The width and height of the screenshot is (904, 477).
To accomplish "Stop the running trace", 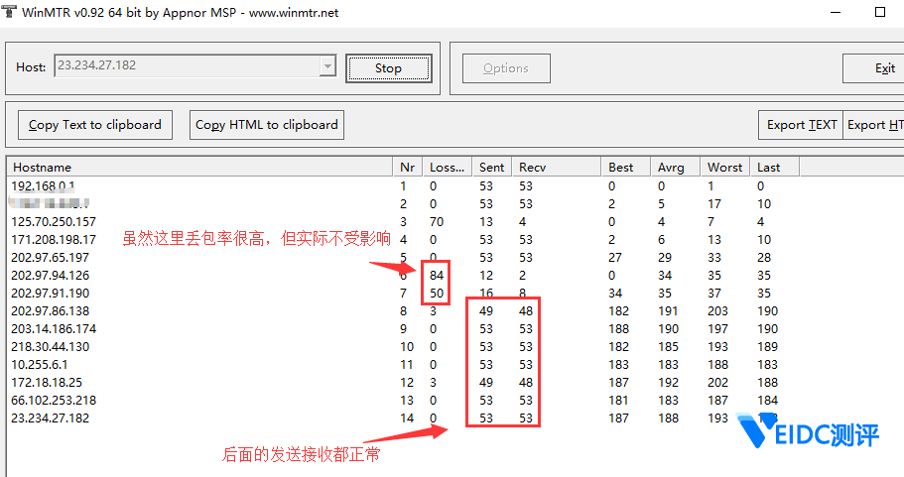I will tap(389, 68).
